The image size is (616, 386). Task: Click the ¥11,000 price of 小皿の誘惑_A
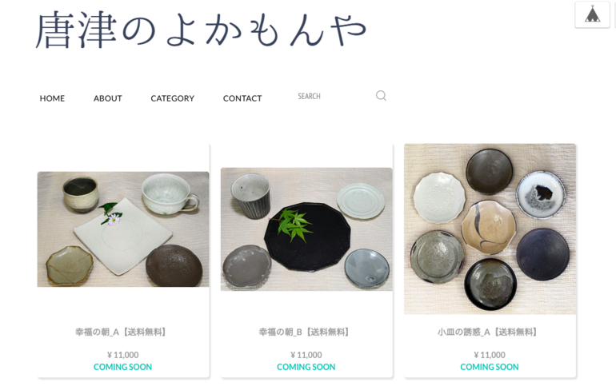tap(490, 355)
